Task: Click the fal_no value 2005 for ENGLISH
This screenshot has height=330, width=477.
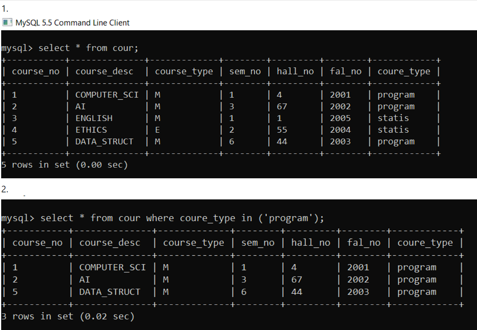Action: tap(340, 118)
